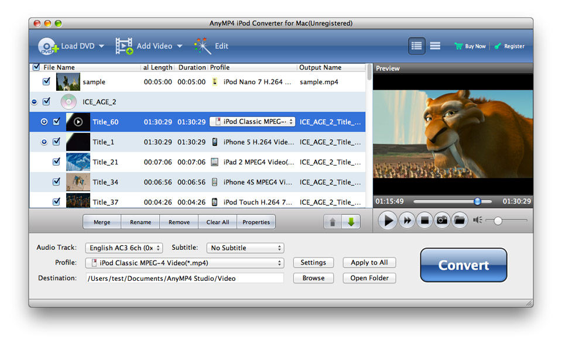Open the Load DVD dropdown arrow

(101, 46)
